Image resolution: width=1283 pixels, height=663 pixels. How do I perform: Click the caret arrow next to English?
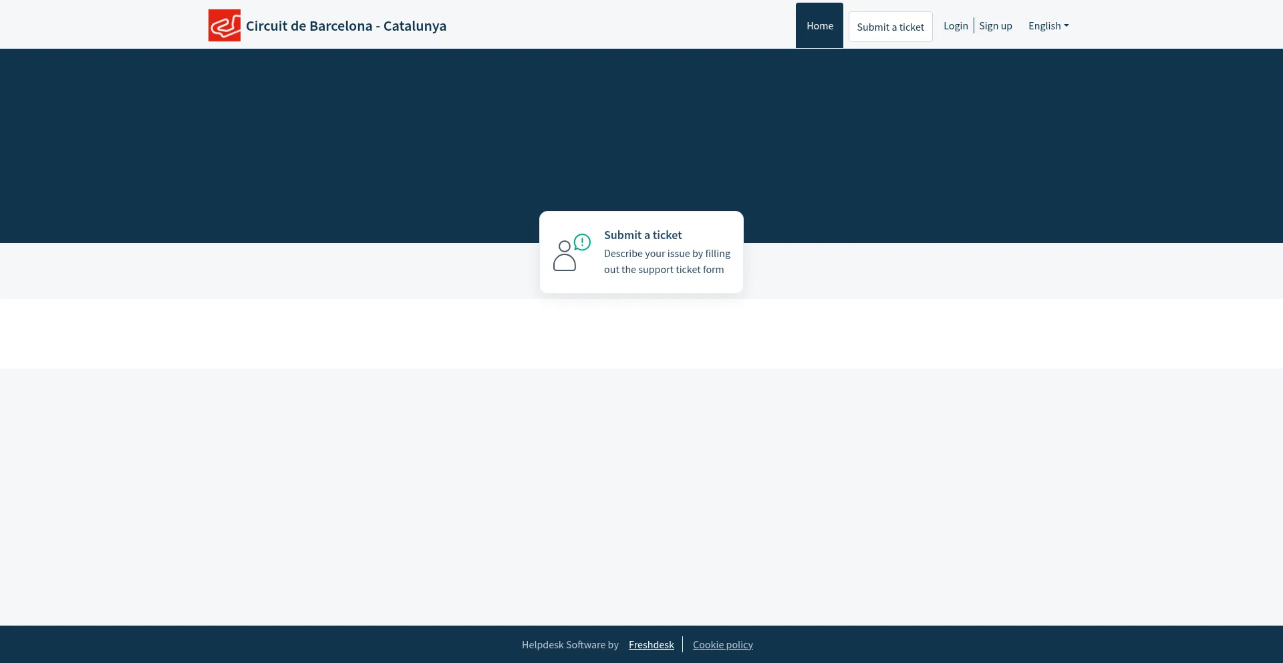pos(1066,26)
